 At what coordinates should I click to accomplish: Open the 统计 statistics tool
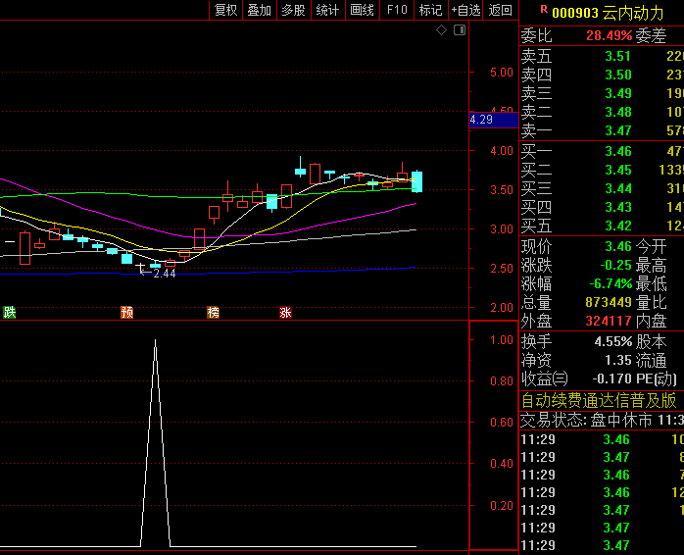[327, 10]
